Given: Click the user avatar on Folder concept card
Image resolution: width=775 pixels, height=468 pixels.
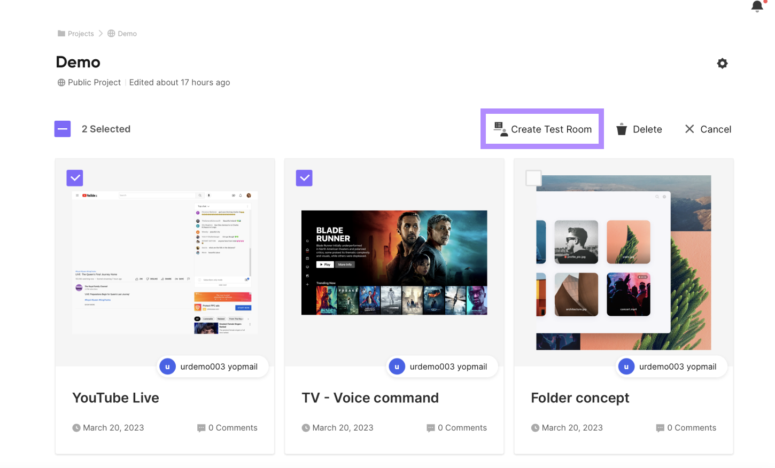Looking at the screenshot, I should click(x=626, y=366).
